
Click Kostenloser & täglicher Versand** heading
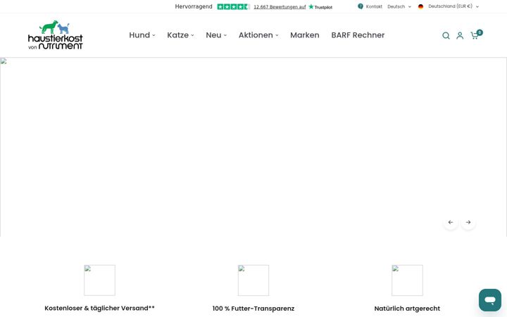[x=99, y=309]
